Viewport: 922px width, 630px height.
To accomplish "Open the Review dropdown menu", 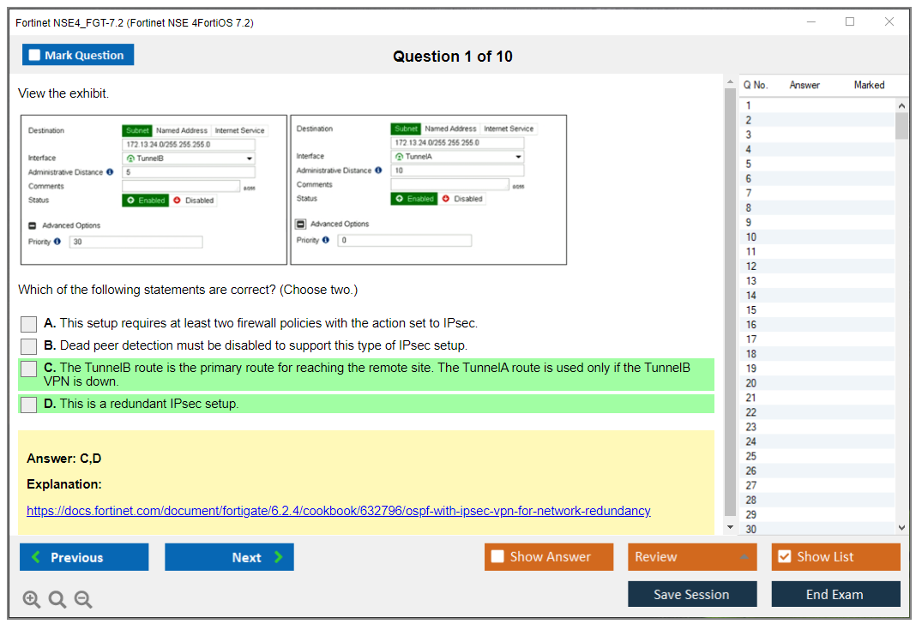I will (691, 557).
